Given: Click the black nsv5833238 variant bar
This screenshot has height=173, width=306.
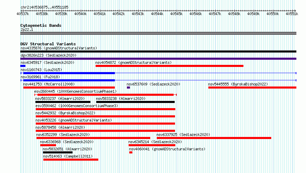Looking at the screenshot, I should [135, 102].
